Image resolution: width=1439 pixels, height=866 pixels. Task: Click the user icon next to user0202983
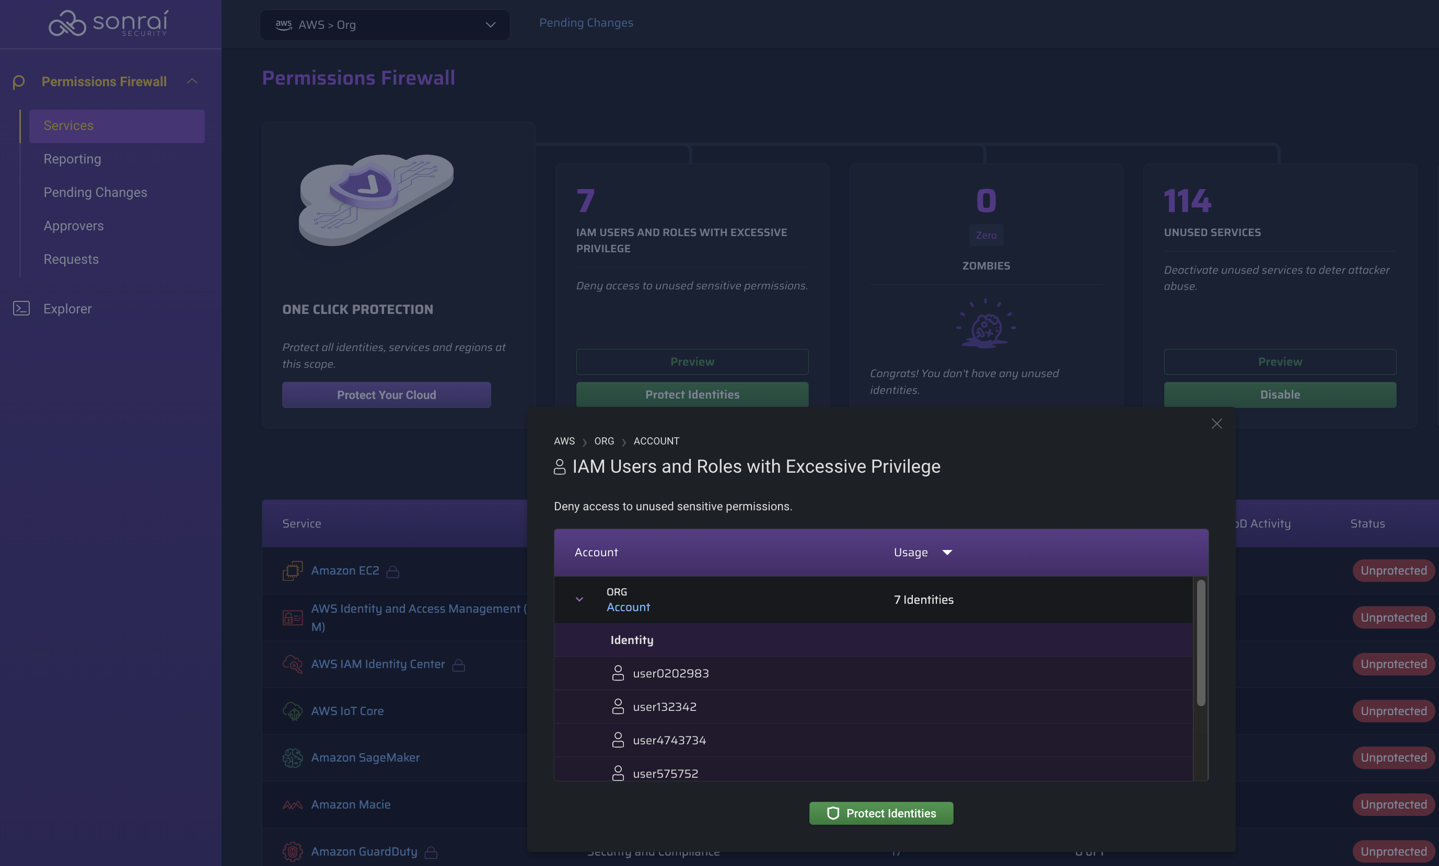click(618, 673)
